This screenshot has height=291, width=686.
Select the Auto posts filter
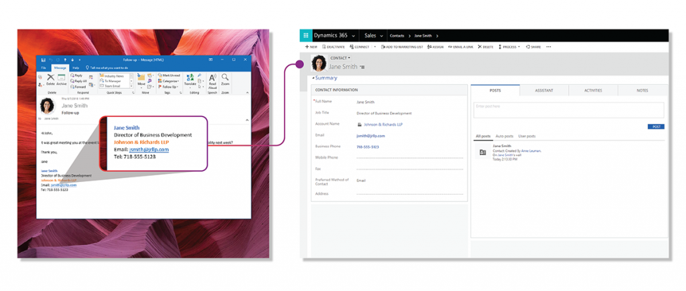[x=504, y=136]
